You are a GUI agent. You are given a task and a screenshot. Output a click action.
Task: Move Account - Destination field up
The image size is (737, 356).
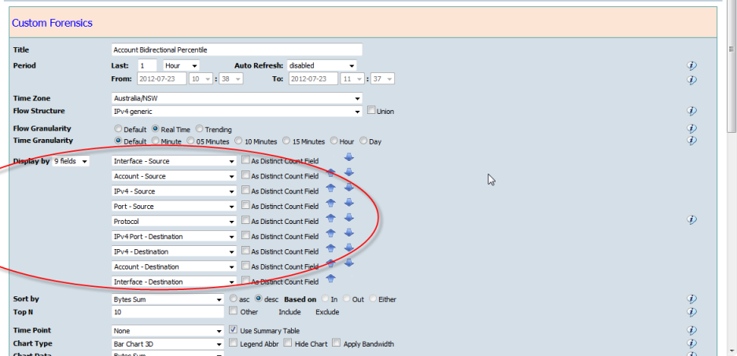(330, 263)
